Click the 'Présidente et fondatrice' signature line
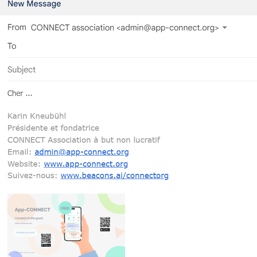The image size is (257, 257). 53,128
